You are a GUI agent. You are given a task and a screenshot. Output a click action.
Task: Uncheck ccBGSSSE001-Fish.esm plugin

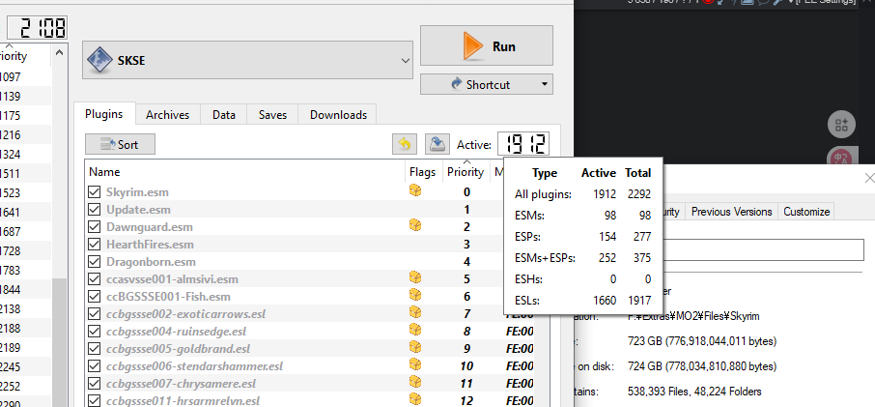click(94, 297)
